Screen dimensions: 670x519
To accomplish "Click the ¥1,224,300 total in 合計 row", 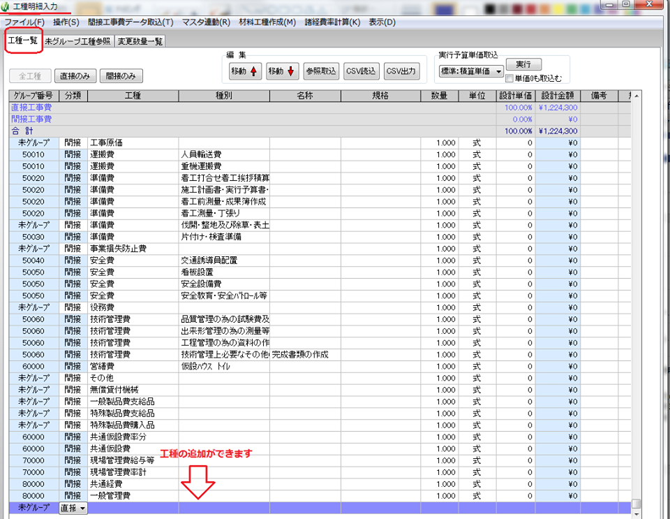I will click(x=558, y=131).
